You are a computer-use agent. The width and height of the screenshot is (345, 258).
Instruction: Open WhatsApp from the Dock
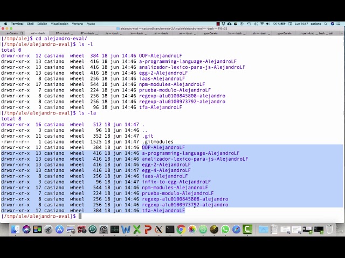pyautogui.click(x=225, y=230)
